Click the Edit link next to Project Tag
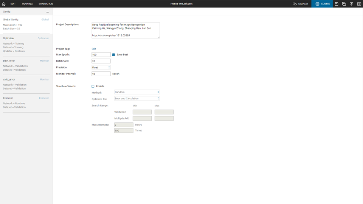363x204 pixels. pyautogui.click(x=94, y=49)
